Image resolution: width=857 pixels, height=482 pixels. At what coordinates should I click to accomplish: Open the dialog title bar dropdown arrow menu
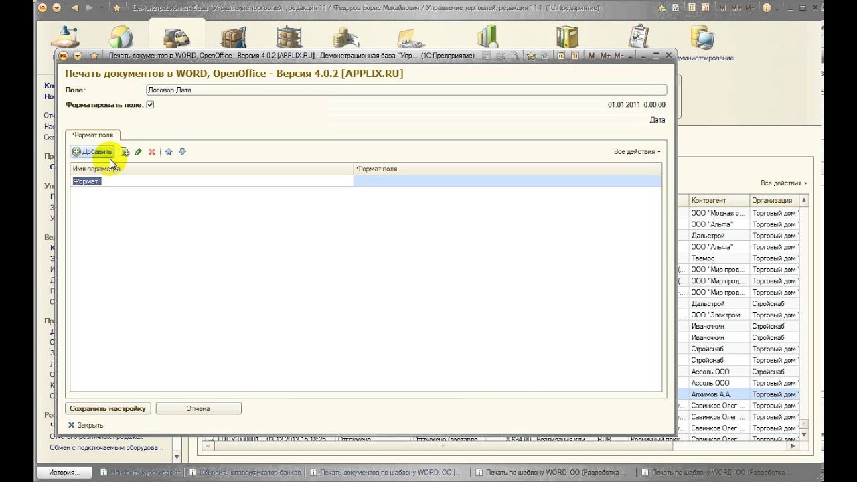point(78,56)
